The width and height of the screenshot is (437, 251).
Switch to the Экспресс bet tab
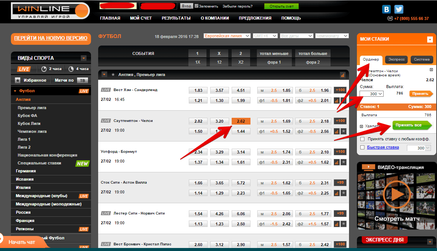[x=396, y=59]
